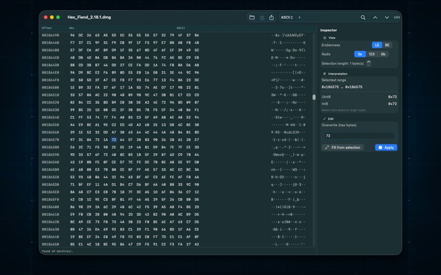Click the share/export icon in the toolbar

click(x=272, y=17)
